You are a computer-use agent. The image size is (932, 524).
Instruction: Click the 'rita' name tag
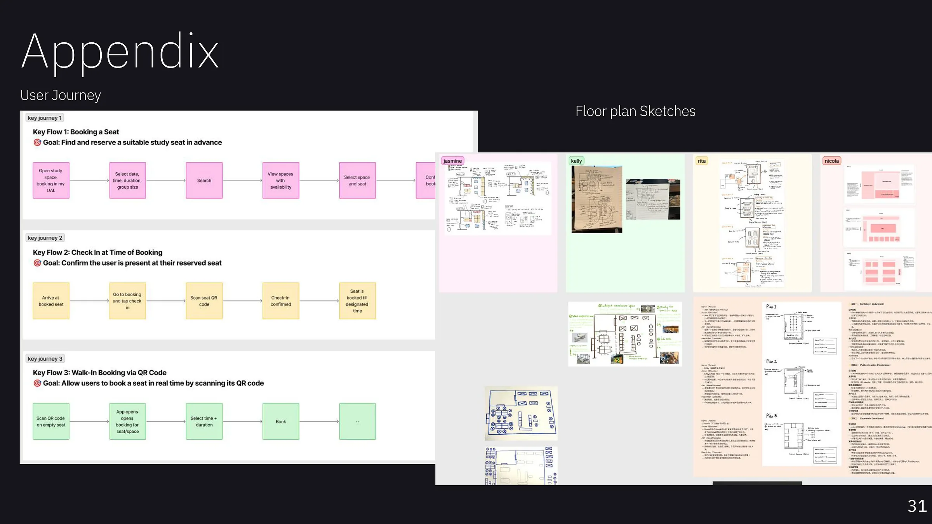tap(701, 161)
